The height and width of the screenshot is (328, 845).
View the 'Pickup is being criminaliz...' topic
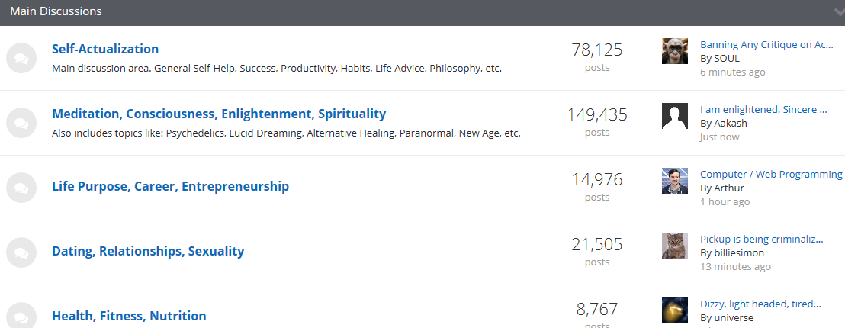[x=761, y=240]
